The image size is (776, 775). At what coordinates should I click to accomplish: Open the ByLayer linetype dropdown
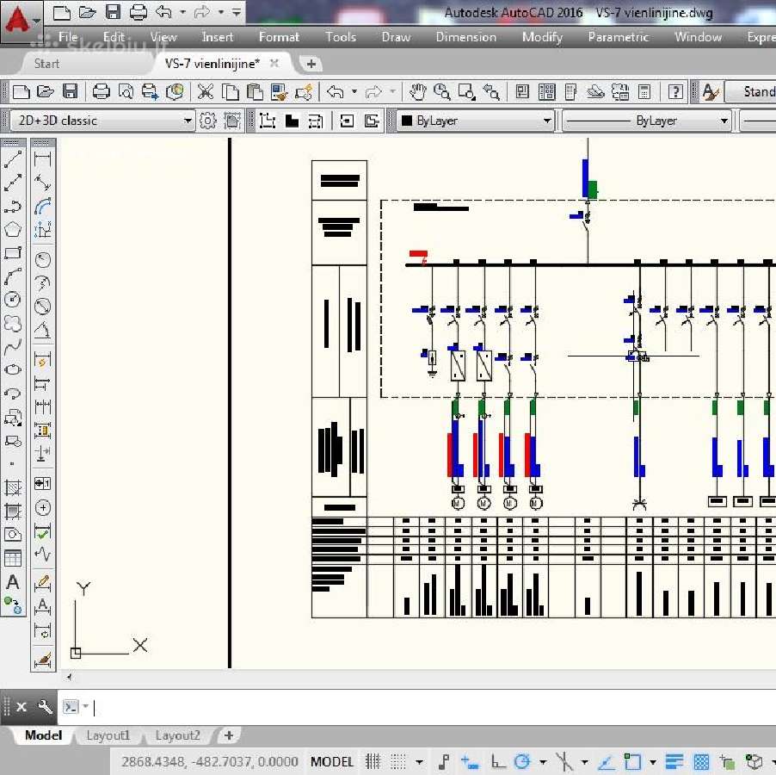[x=646, y=121]
